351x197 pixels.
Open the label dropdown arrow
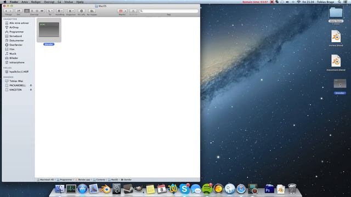[x=126, y=11]
